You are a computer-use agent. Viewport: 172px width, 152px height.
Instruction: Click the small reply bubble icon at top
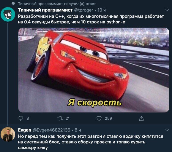[x=13, y=4]
